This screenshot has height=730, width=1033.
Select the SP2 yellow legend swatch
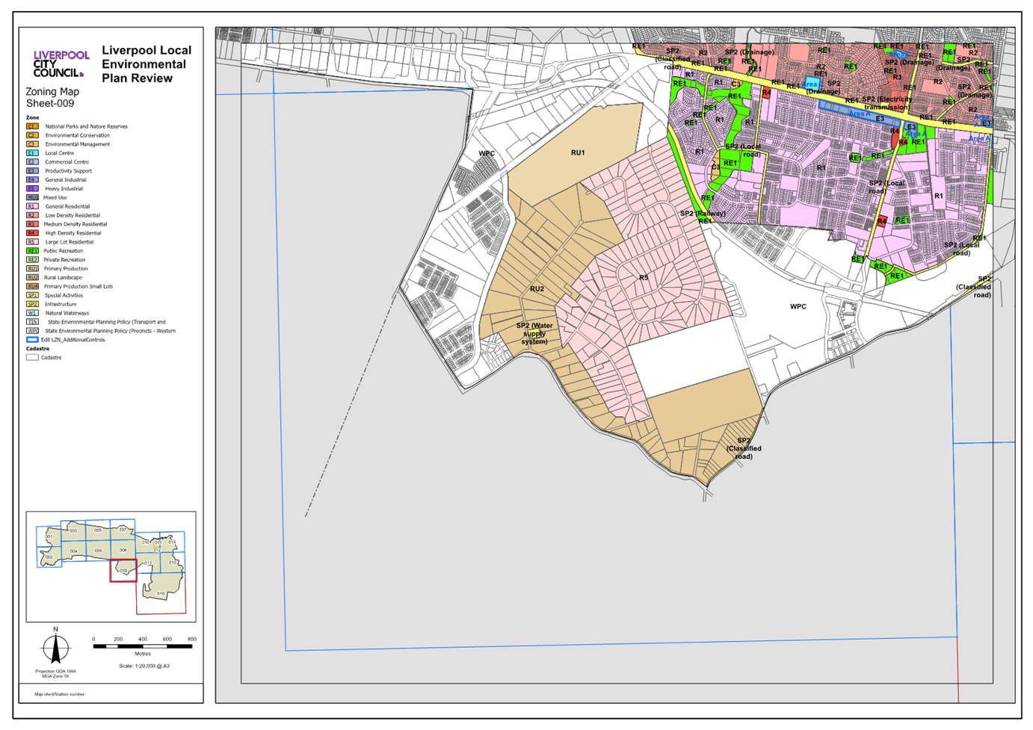tap(32, 304)
